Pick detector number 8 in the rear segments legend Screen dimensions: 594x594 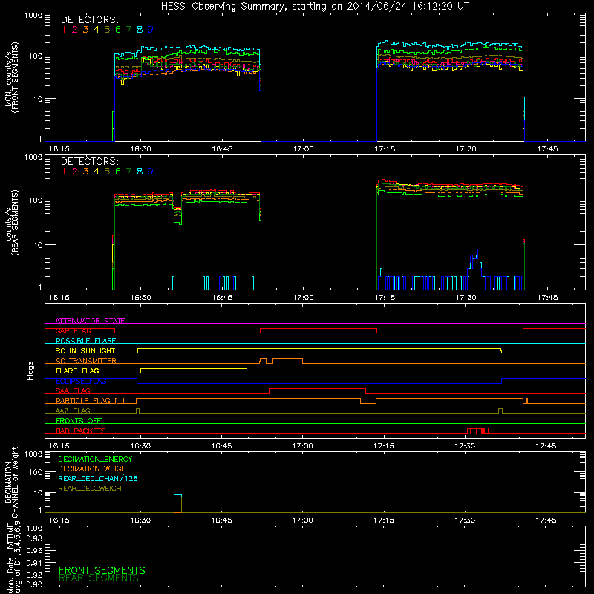(x=140, y=172)
